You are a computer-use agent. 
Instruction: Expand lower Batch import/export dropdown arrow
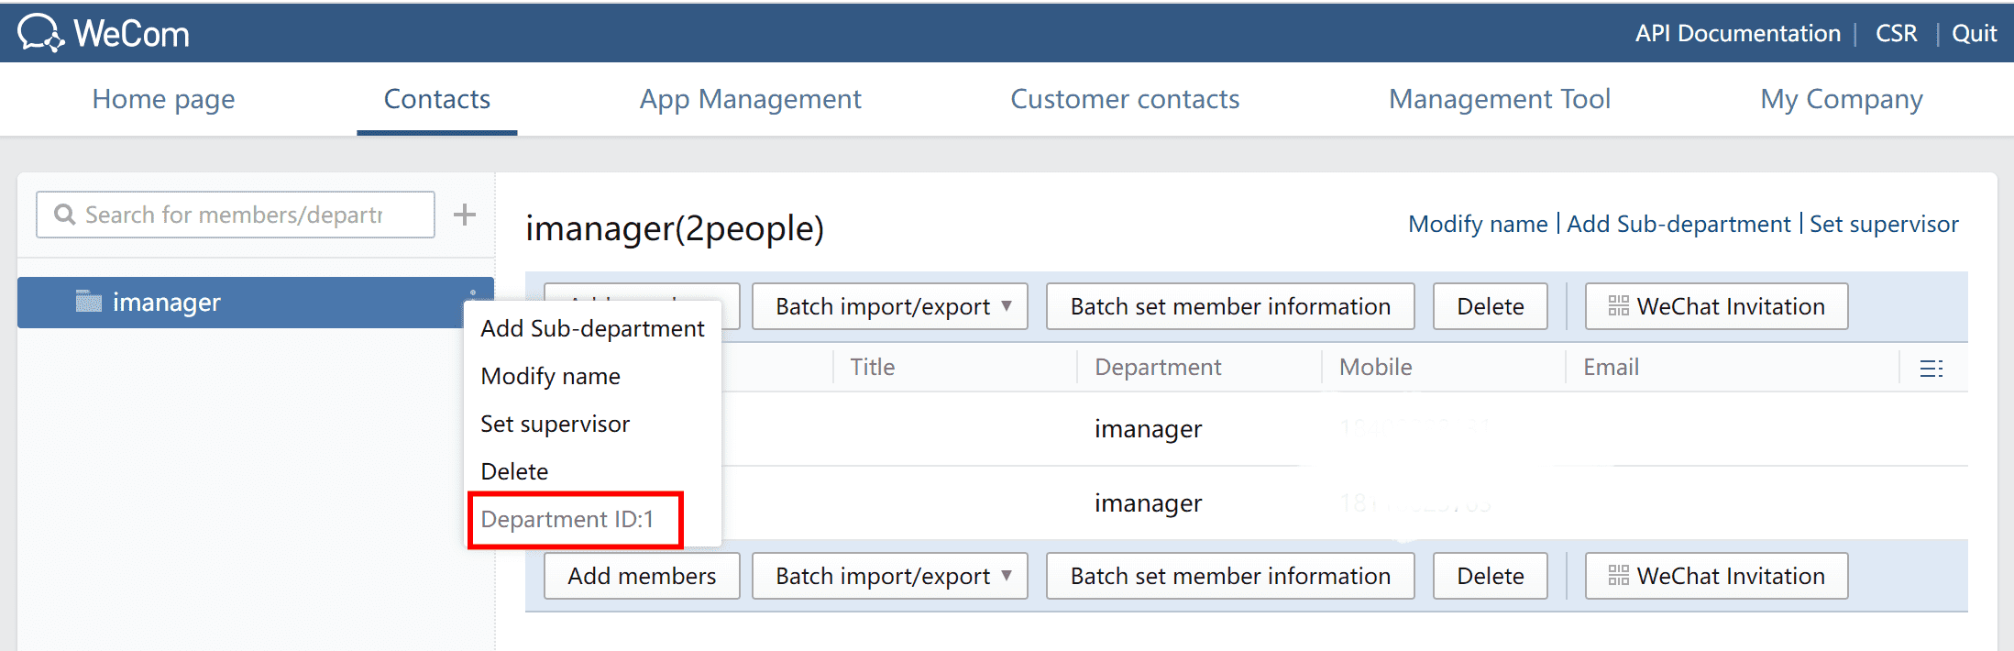(1007, 576)
